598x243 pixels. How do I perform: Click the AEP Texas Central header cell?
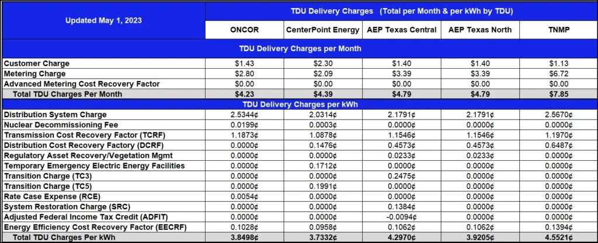coord(401,30)
